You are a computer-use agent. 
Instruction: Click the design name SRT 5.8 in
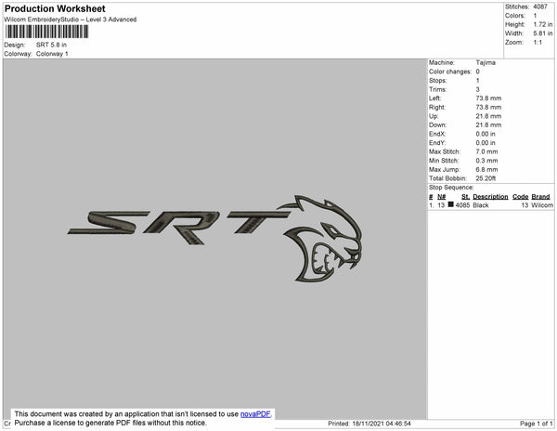[51, 45]
